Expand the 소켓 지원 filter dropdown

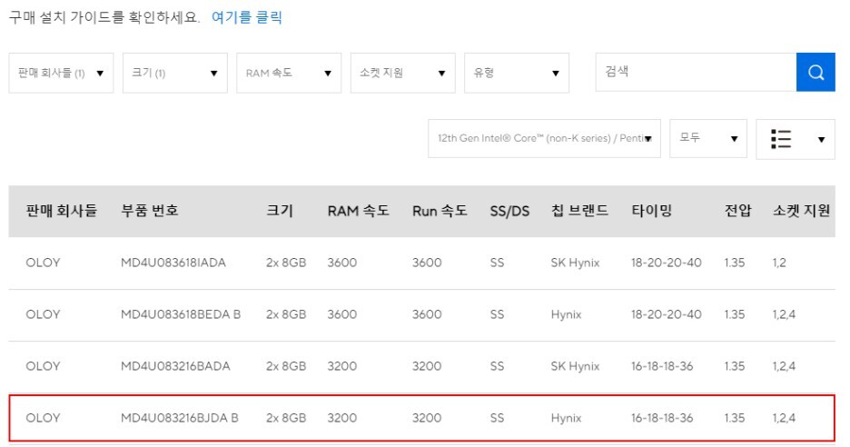(x=403, y=73)
